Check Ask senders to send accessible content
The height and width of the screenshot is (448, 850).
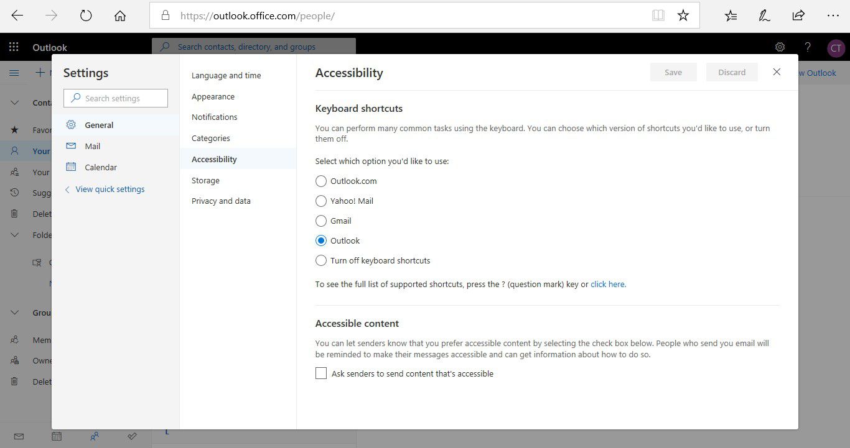coord(321,373)
